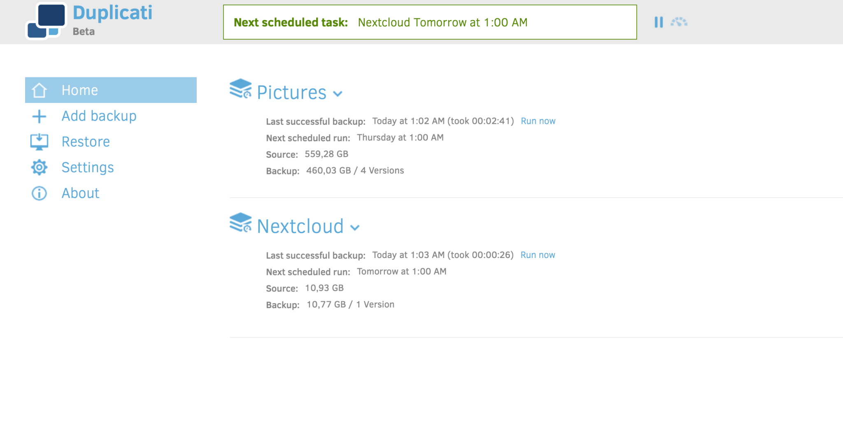This screenshot has height=448, width=843.
Task: Expand the Nextcloud backup chevron
Action: coord(355,227)
